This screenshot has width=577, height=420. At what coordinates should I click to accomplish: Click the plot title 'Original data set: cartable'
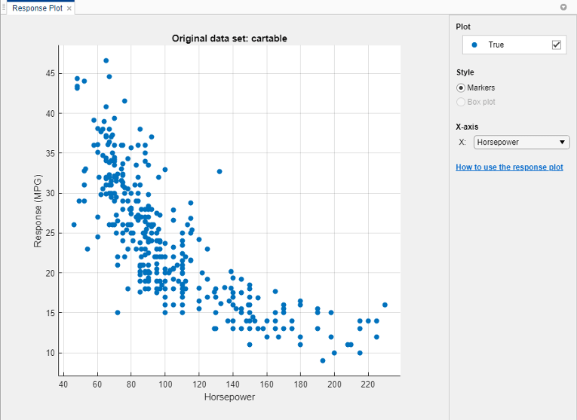tap(229, 38)
